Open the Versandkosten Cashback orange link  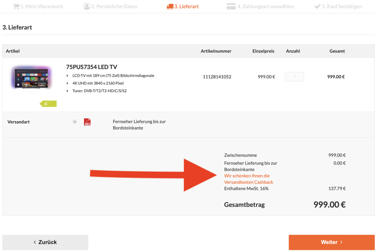coord(248,179)
